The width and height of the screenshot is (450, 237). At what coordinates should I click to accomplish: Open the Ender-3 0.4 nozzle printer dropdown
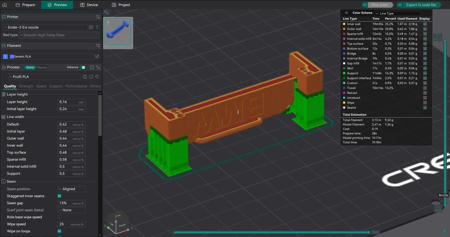coord(45,27)
